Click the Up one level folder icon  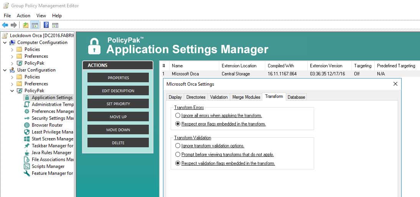(25, 25)
